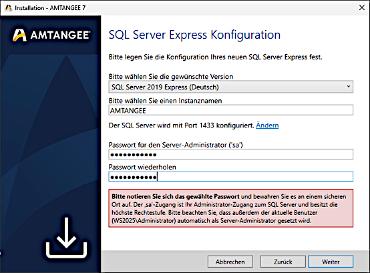Click the 'Passwort für den Server-Administrator' label
The width and height of the screenshot is (370, 273).
pos(176,145)
